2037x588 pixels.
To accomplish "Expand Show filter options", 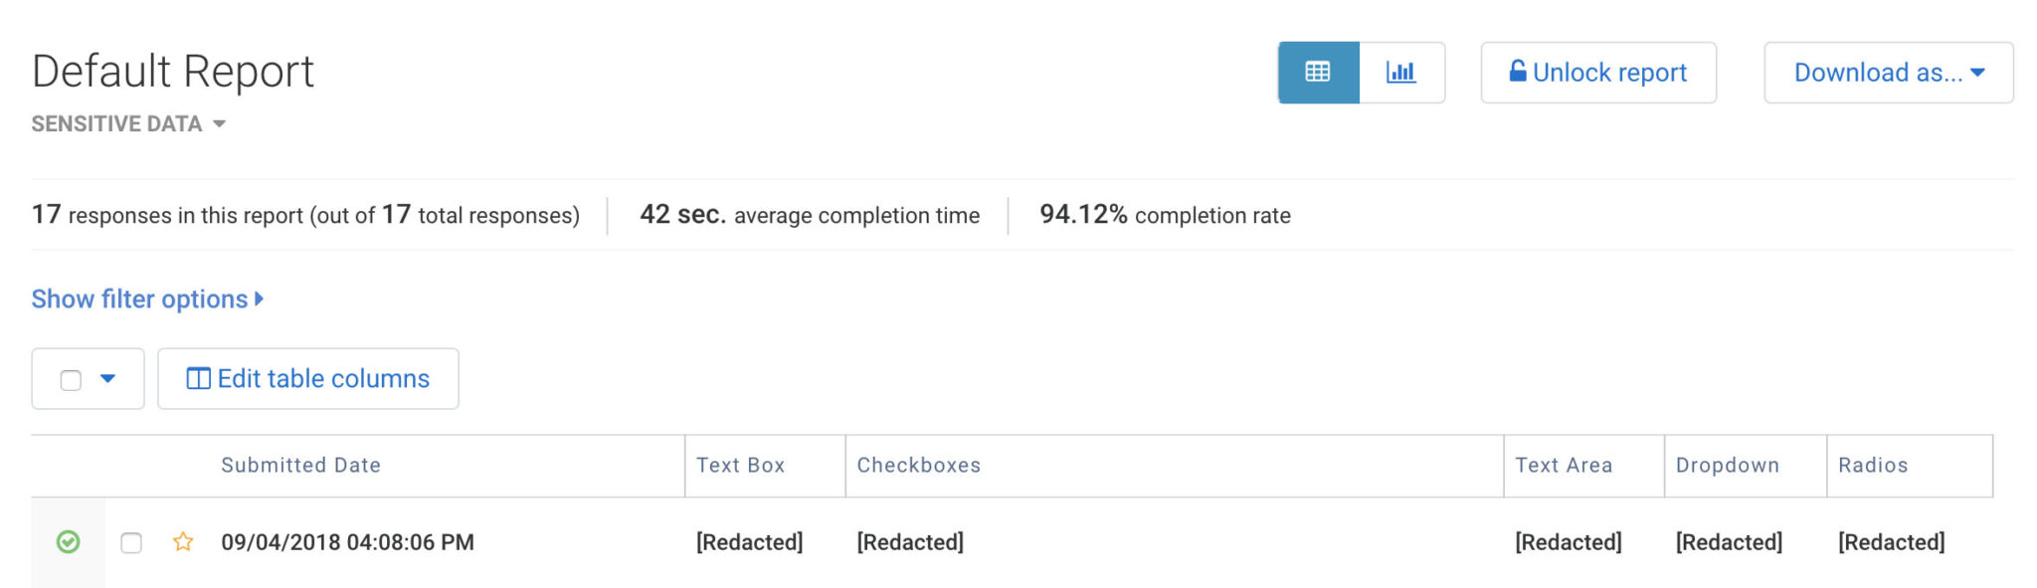I will [x=147, y=299].
